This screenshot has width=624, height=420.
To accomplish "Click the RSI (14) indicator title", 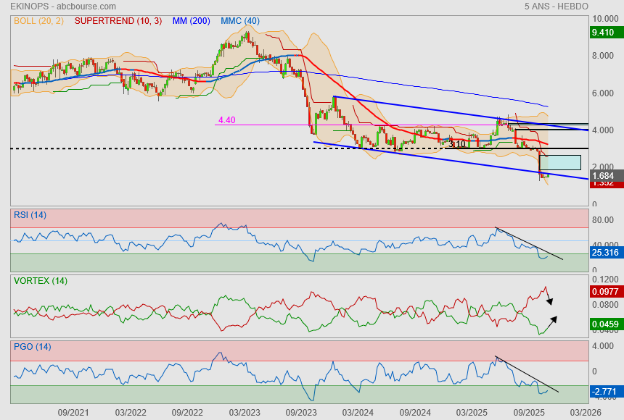I will pos(30,214).
